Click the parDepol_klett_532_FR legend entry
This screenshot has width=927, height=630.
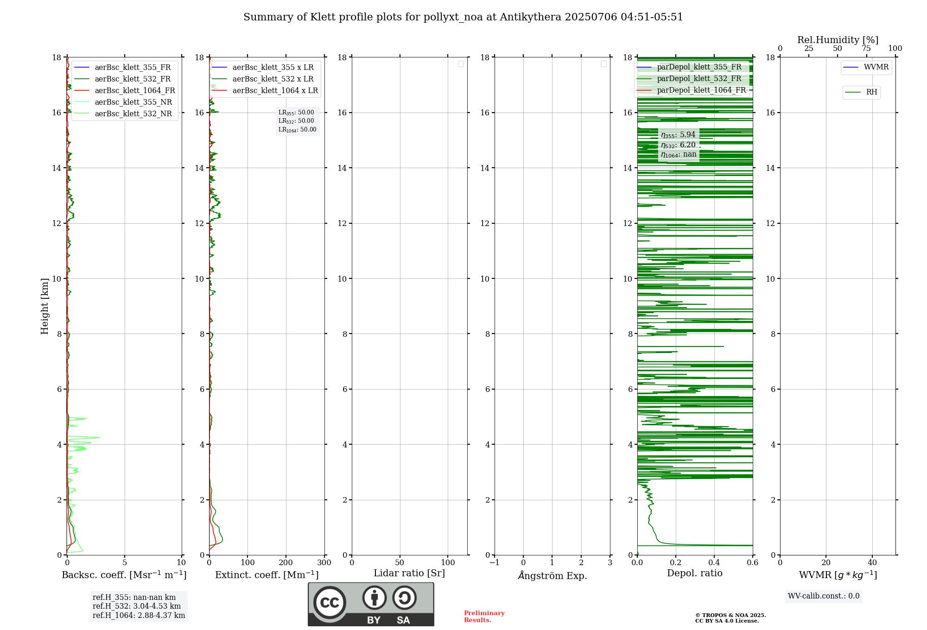tap(689, 79)
